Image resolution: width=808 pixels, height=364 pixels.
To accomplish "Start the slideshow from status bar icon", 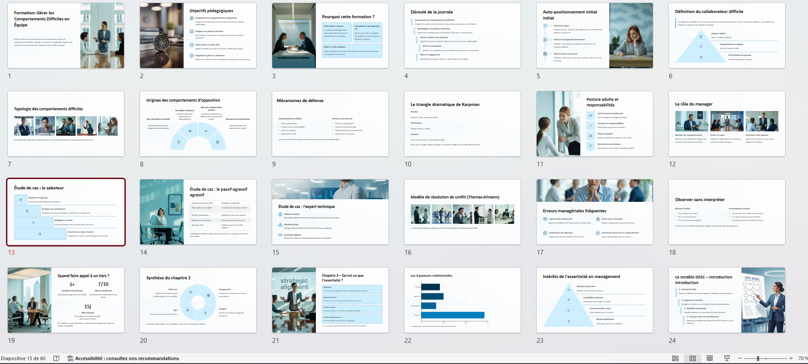I will click(x=727, y=358).
